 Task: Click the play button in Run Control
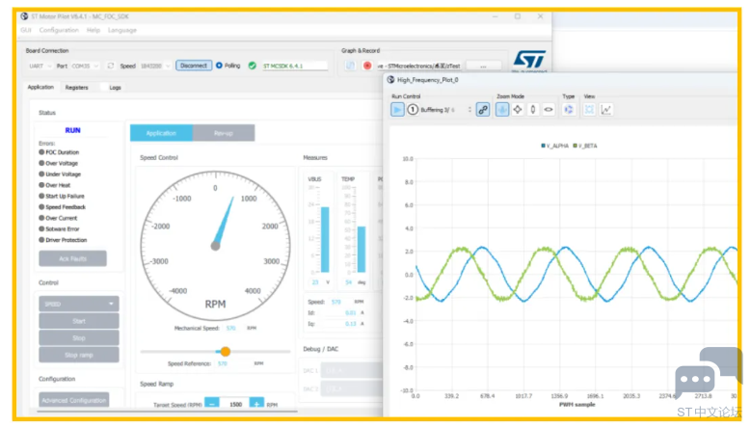coord(397,110)
